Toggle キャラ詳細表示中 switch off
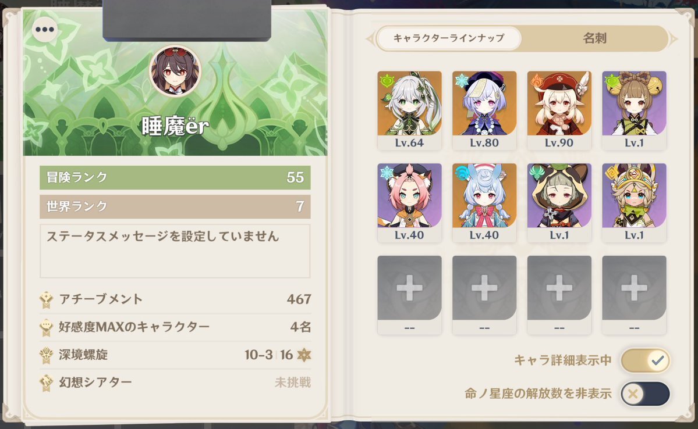 pos(646,360)
